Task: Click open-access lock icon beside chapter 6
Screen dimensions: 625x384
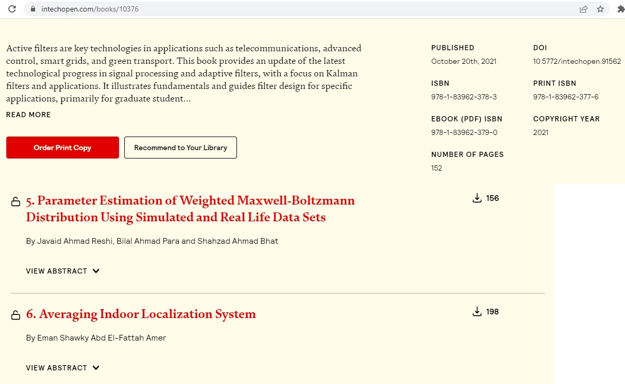Action: tap(16, 315)
